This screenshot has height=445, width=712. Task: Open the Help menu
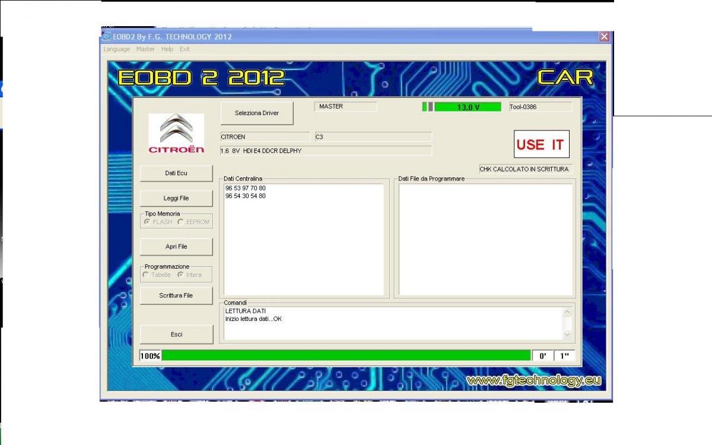(x=167, y=49)
